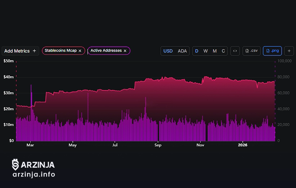Open the embed code icon
The image size is (296, 188).
coord(235,51)
